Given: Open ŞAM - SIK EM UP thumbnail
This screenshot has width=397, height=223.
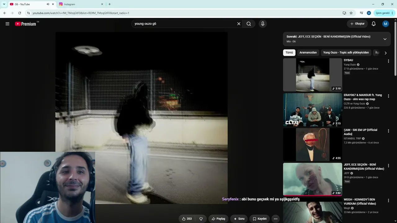Looking at the screenshot, I should 312,145.
